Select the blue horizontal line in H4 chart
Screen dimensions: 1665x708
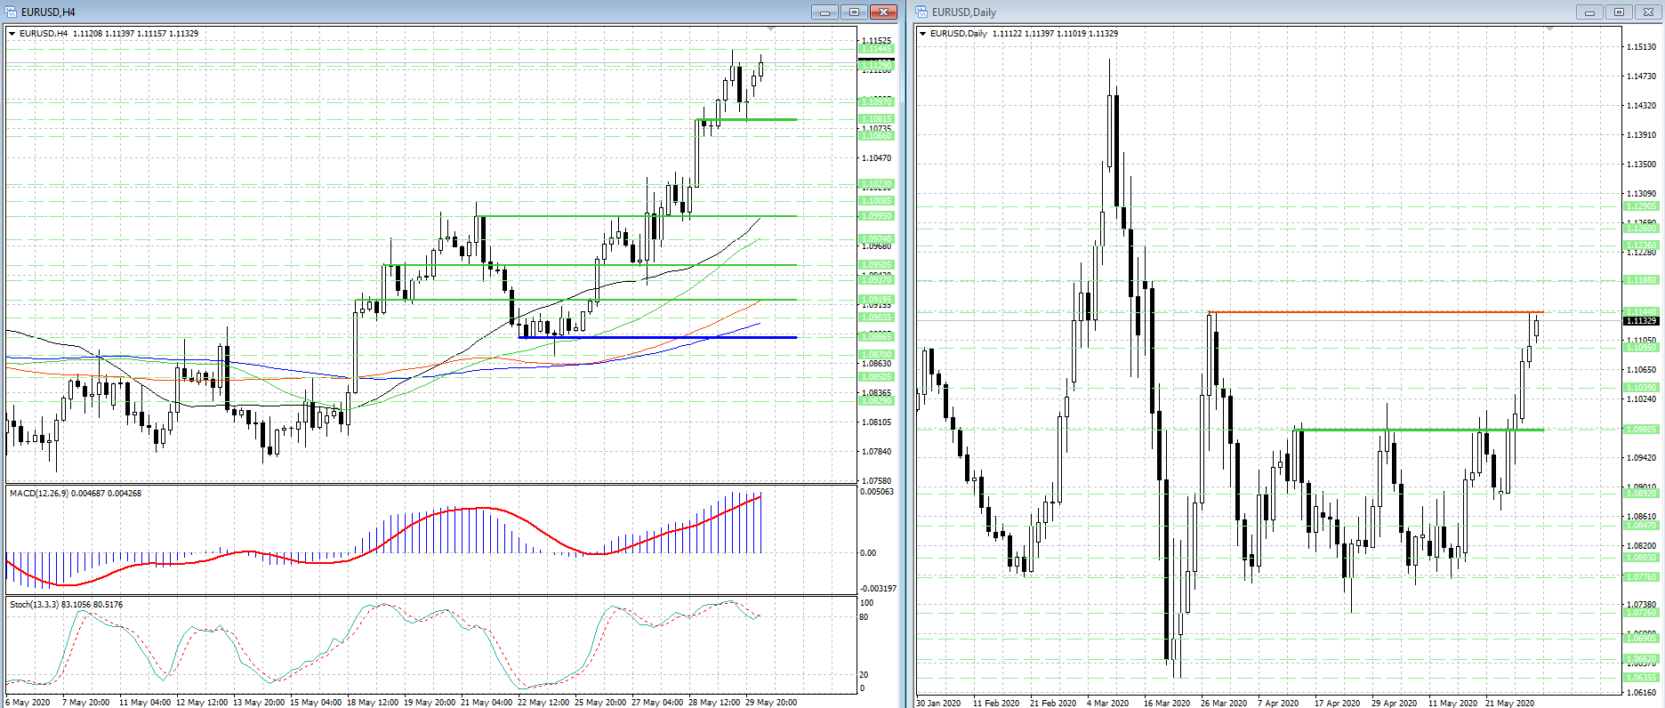(x=657, y=337)
